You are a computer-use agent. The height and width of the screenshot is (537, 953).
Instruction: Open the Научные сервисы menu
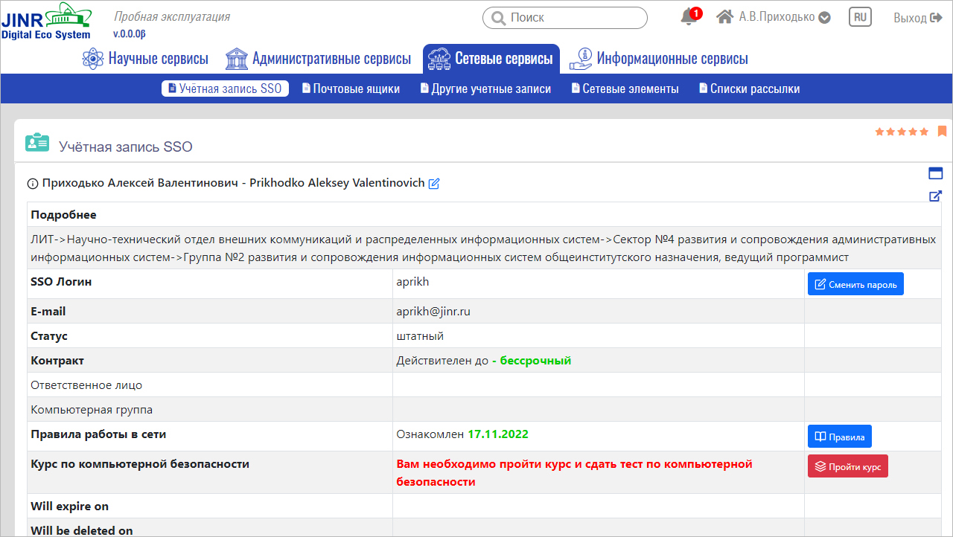tap(145, 59)
